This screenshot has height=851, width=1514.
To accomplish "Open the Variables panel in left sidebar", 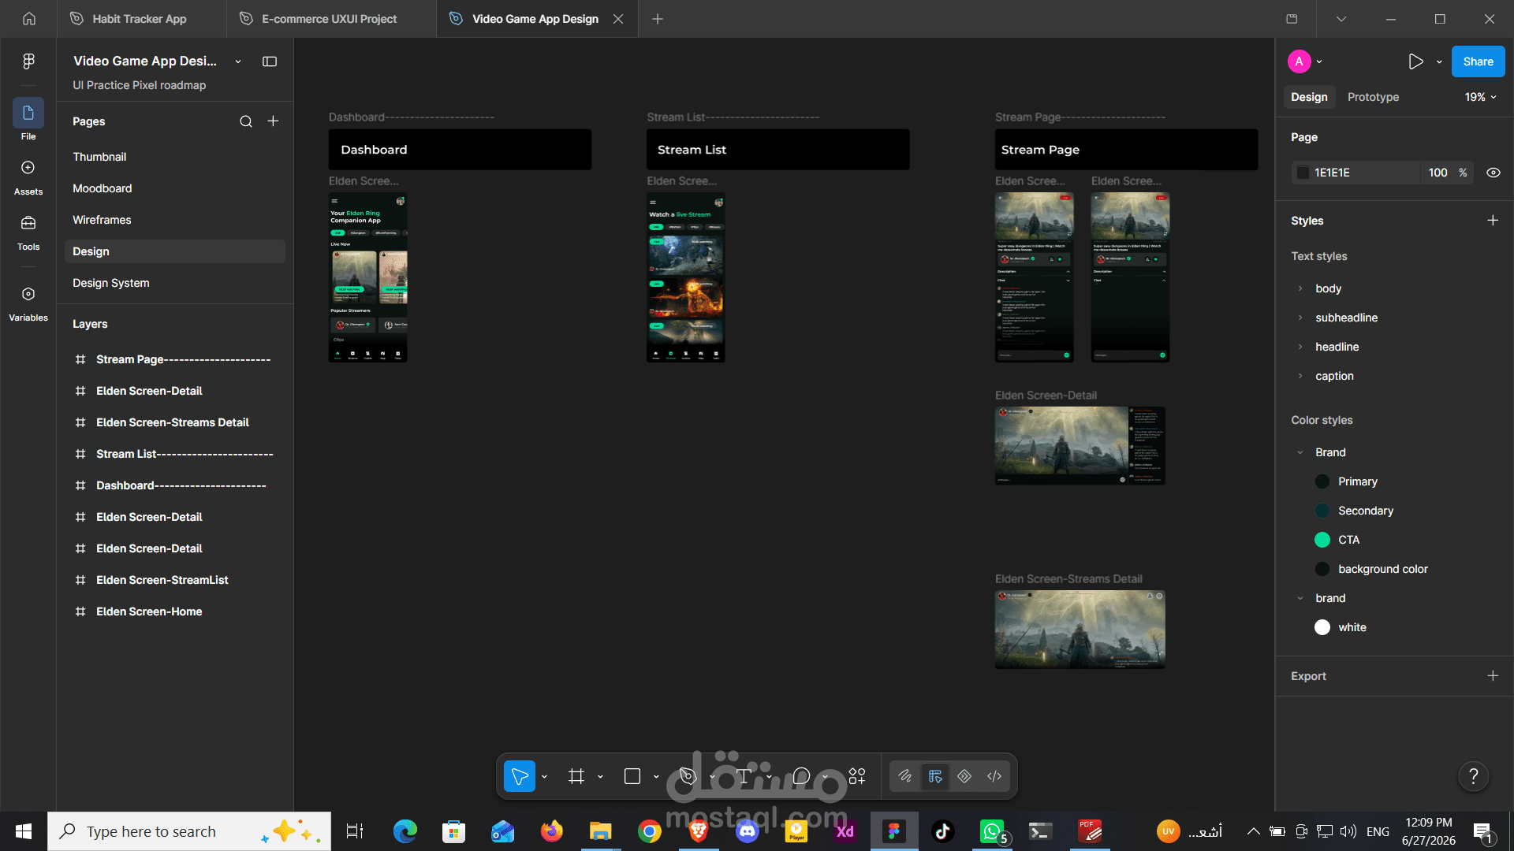I will 28,304.
